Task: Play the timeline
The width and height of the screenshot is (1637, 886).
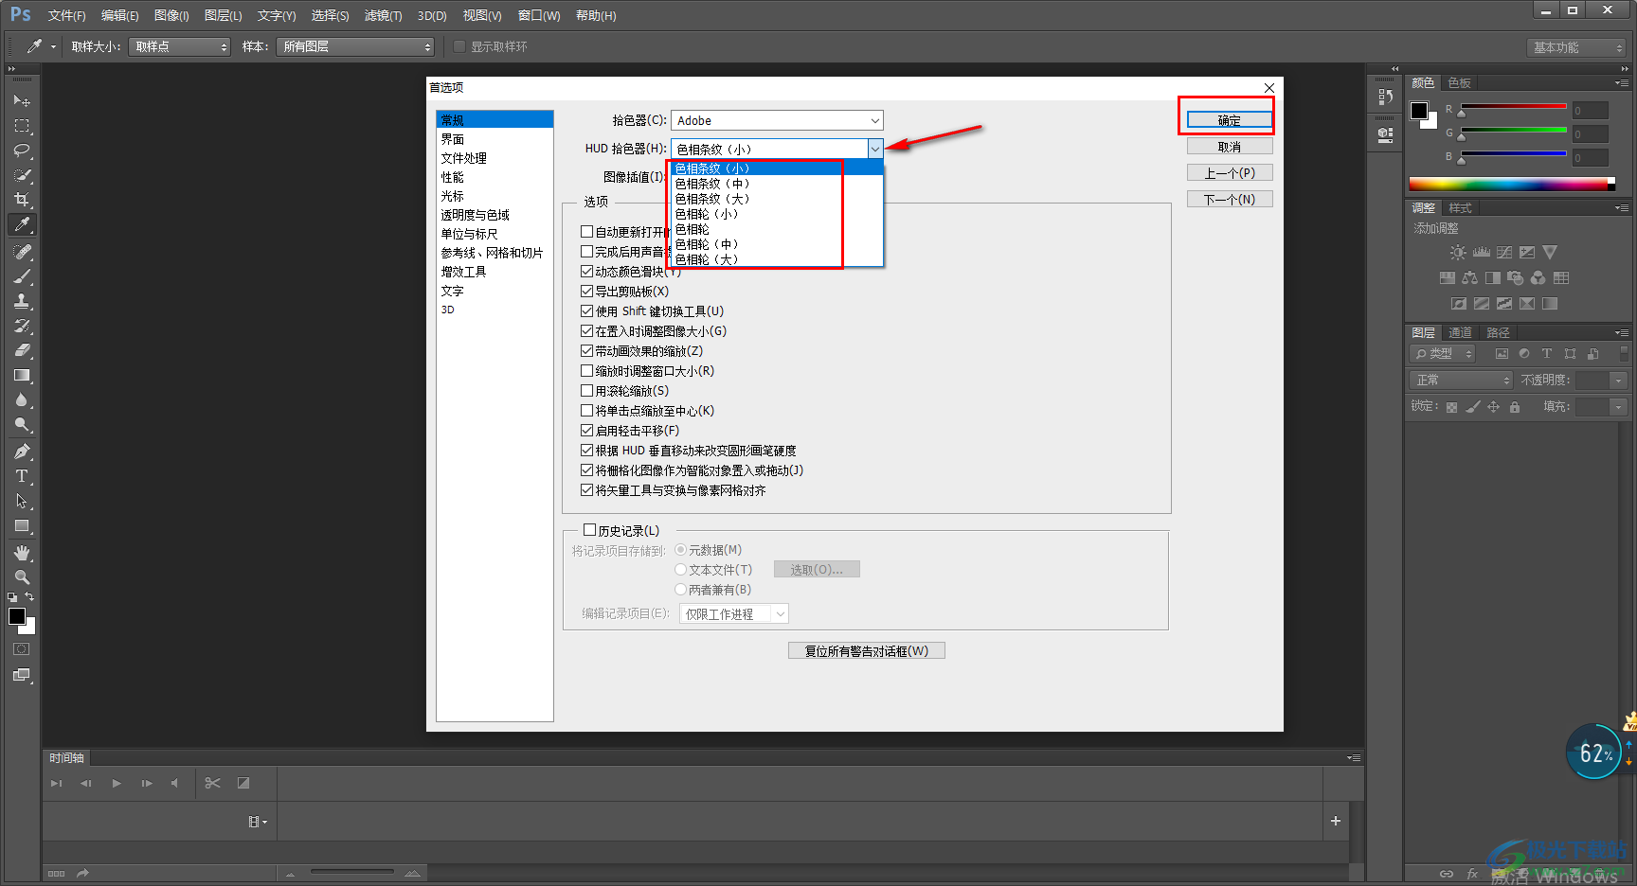Action: click(x=117, y=784)
